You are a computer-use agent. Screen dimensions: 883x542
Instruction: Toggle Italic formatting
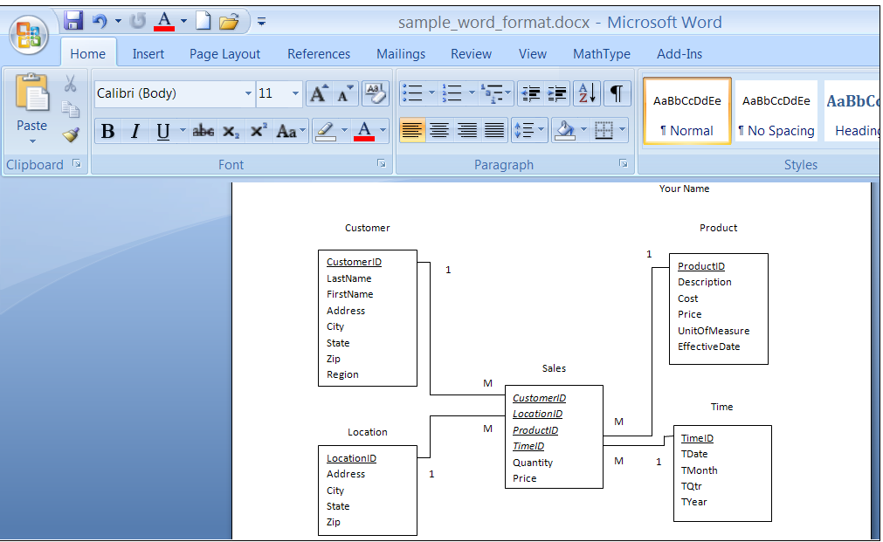135,131
